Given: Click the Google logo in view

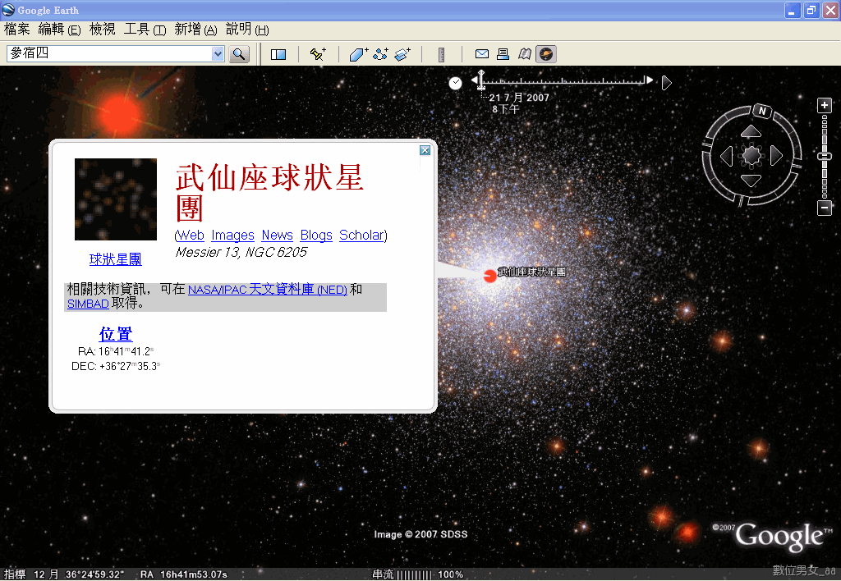Looking at the screenshot, I should 779,536.
